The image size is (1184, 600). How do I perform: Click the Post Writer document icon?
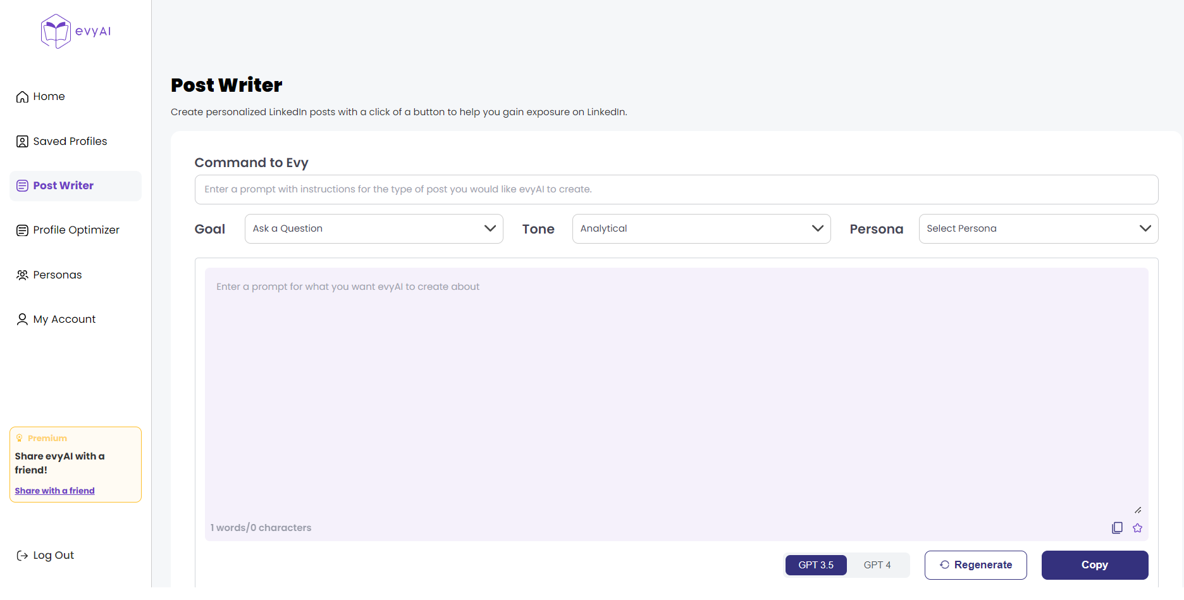[22, 185]
